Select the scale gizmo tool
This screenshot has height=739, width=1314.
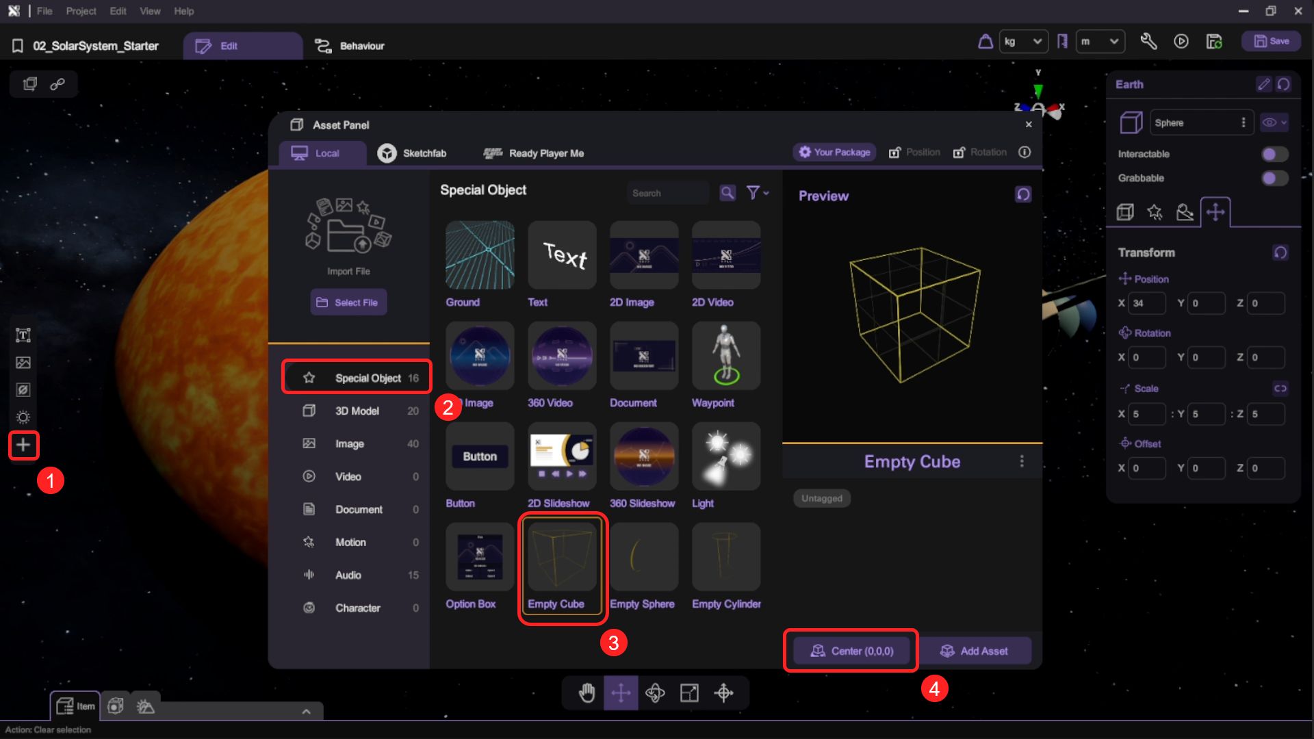[689, 692]
